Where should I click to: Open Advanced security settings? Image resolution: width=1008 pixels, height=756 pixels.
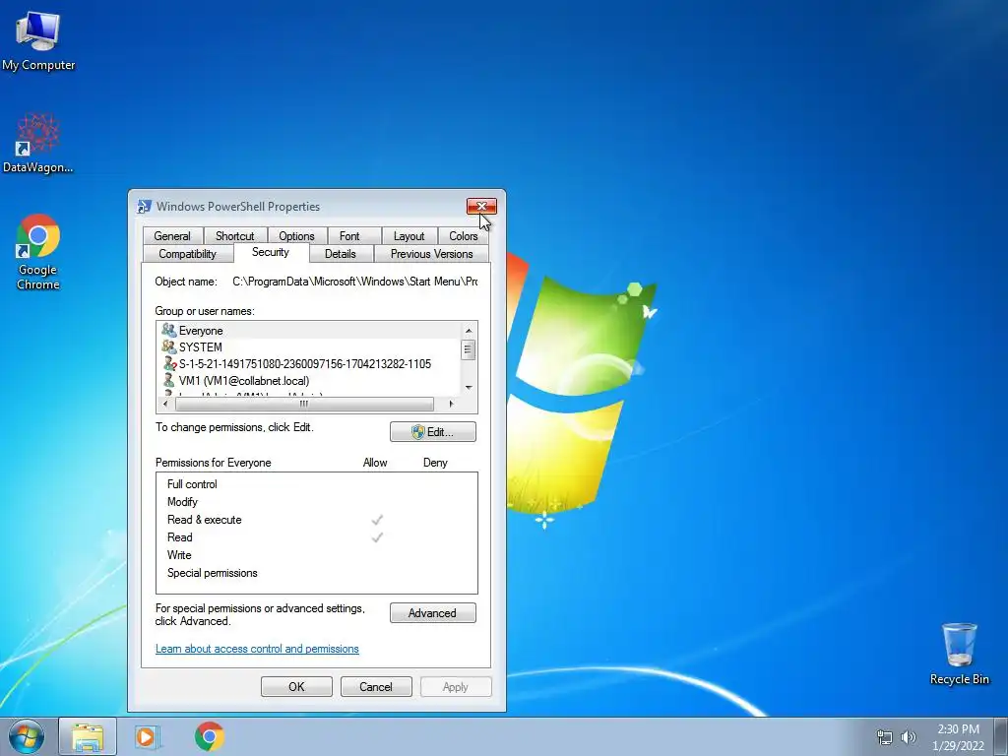coord(433,613)
